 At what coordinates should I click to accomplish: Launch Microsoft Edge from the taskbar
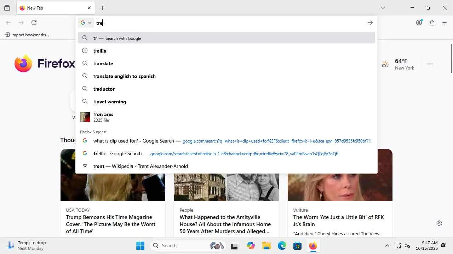point(282,246)
